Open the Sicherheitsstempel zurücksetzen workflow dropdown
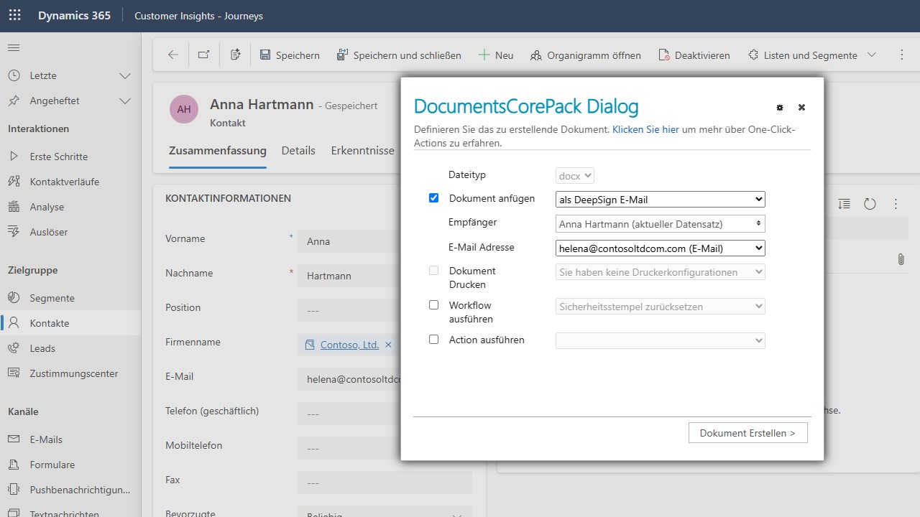Viewport: 920px width, 517px height. pos(661,307)
